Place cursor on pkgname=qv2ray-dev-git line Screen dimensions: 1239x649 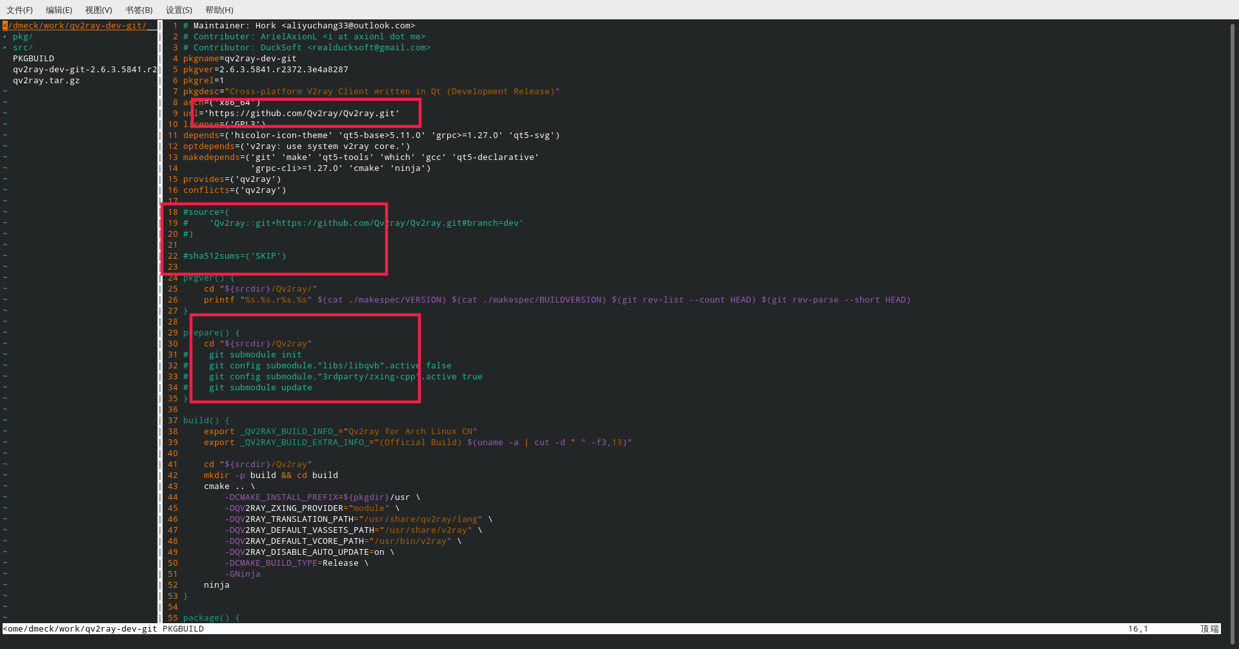(x=240, y=59)
